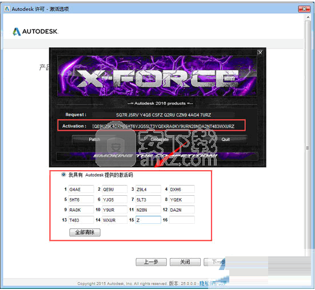Click the 全部清除 clear all button
315x290 pixels.
pyautogui.click(x=85, y=232)
